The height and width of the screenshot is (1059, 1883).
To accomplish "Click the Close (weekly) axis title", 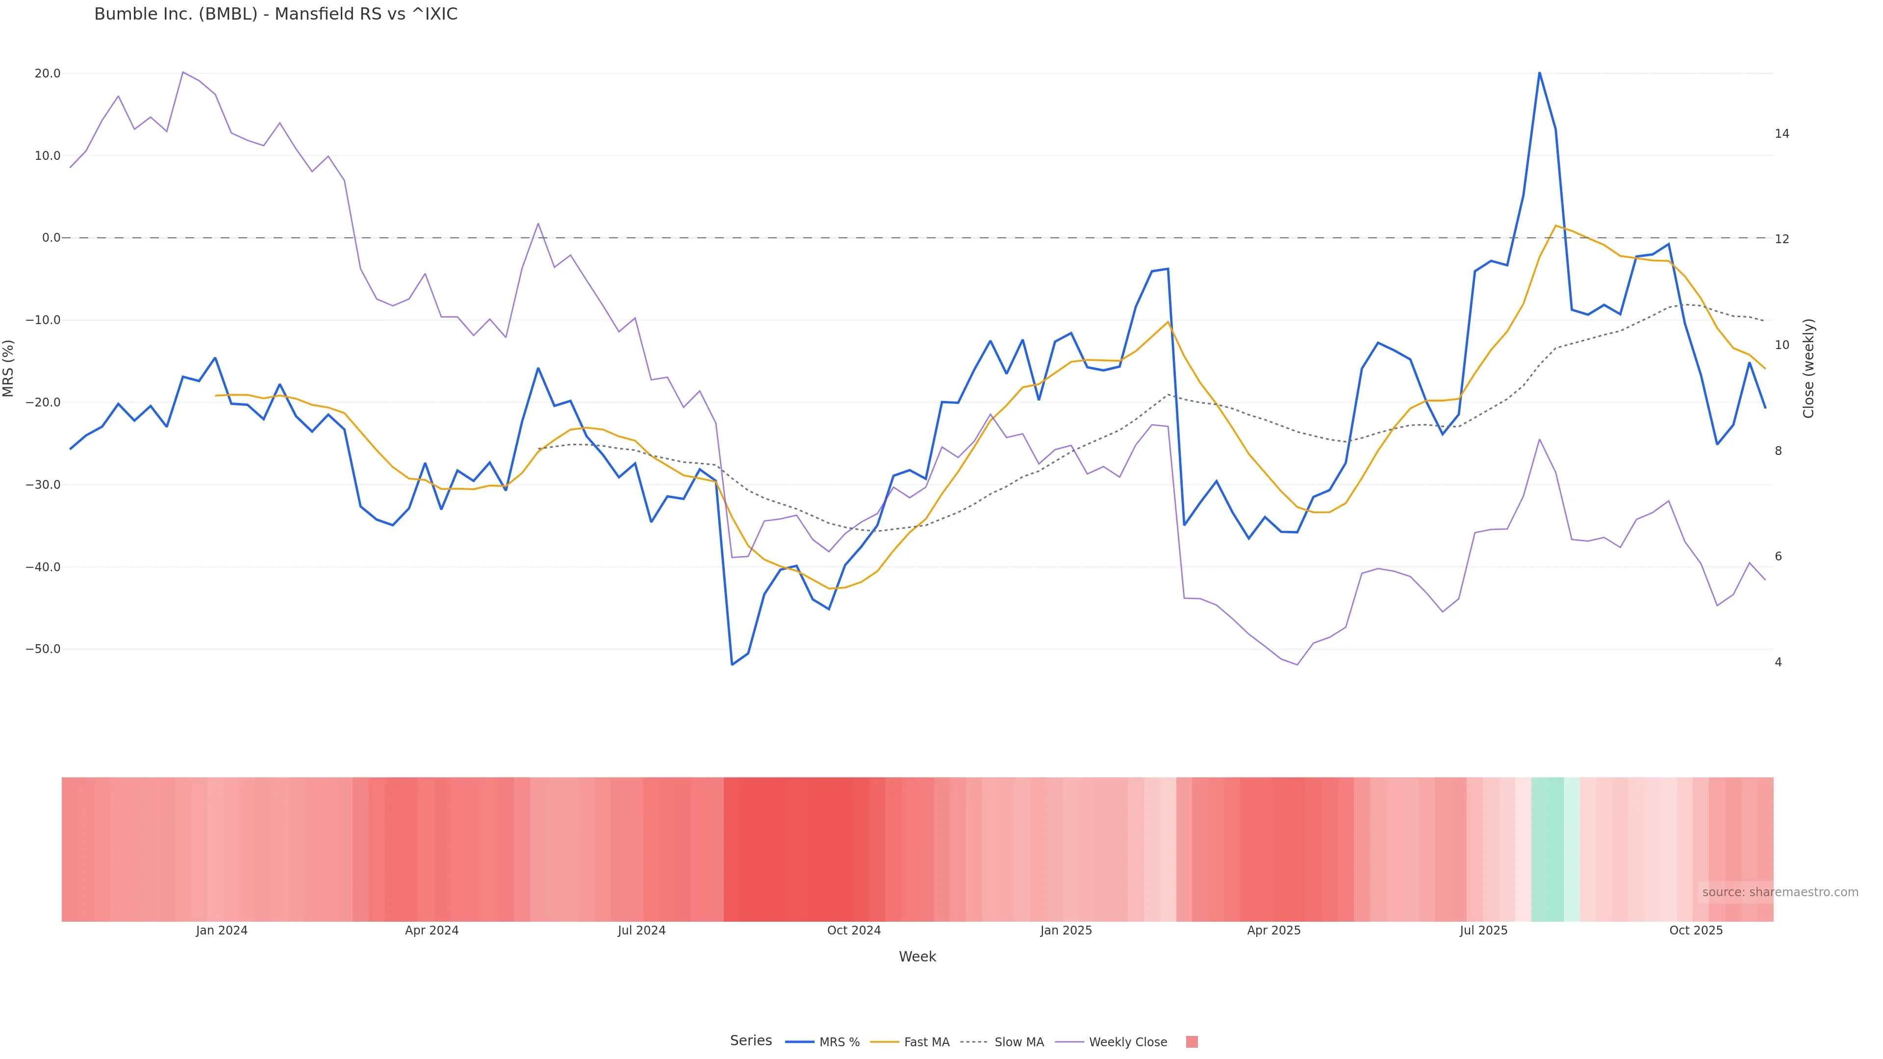I will click(x=1808, y=368).
